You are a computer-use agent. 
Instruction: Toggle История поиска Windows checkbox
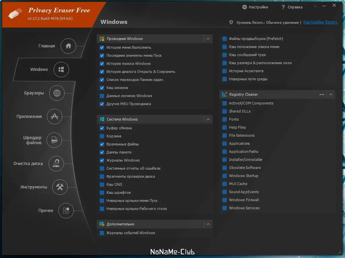[102, 63]
